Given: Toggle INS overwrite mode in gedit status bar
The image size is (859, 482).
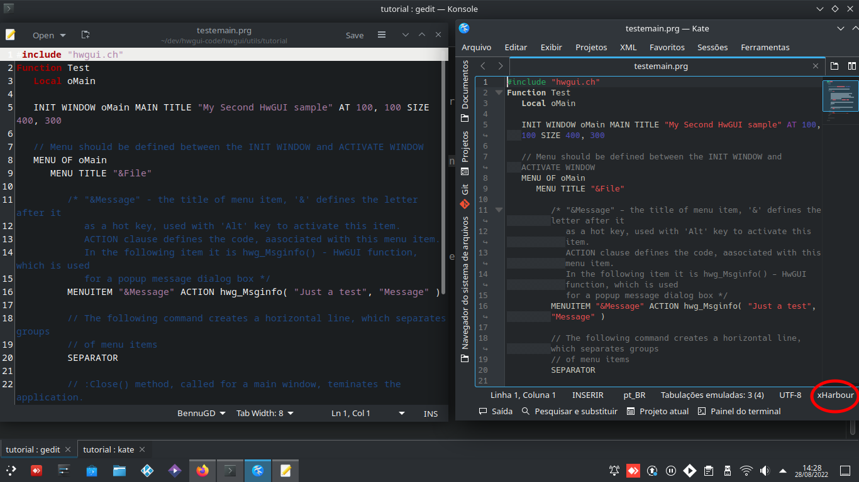Looking at the screenshot, I should [x=431, y=413].
